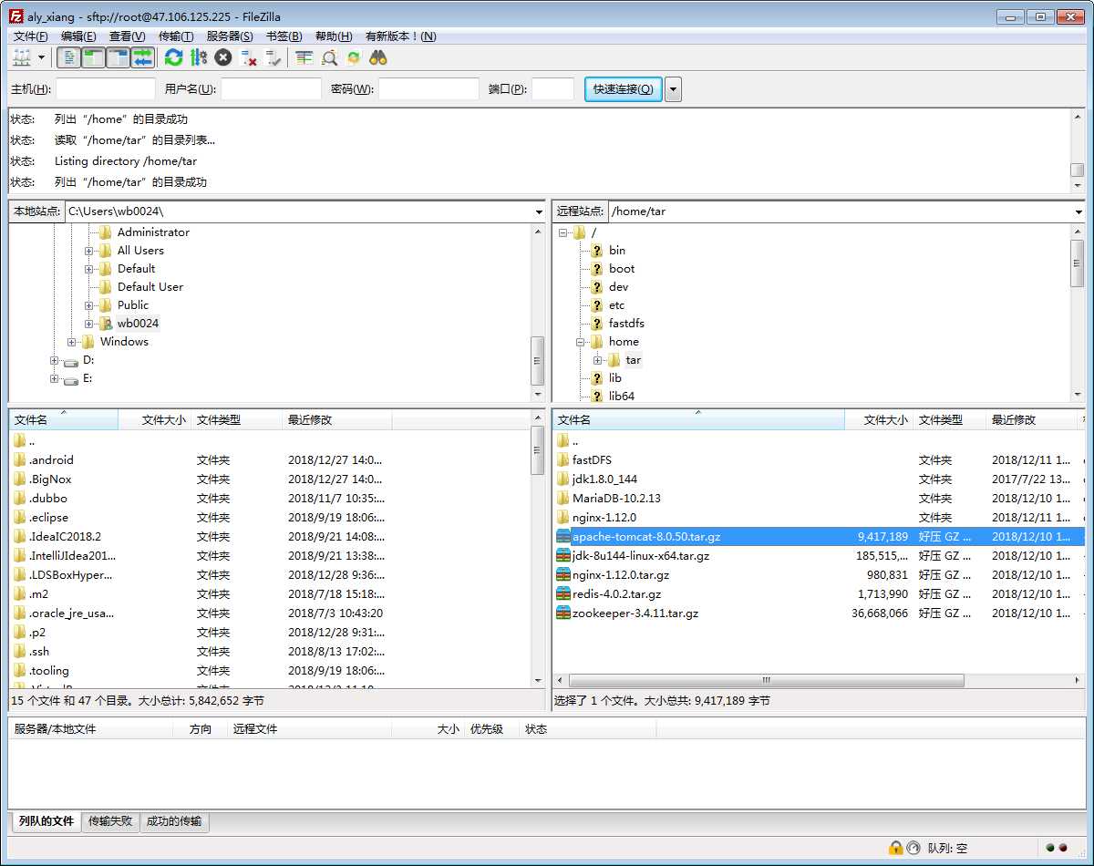The width and height of the screenshot is (1094, 866).
Task: Click the encryption lock status icon
Action: (x=896, y=848)
